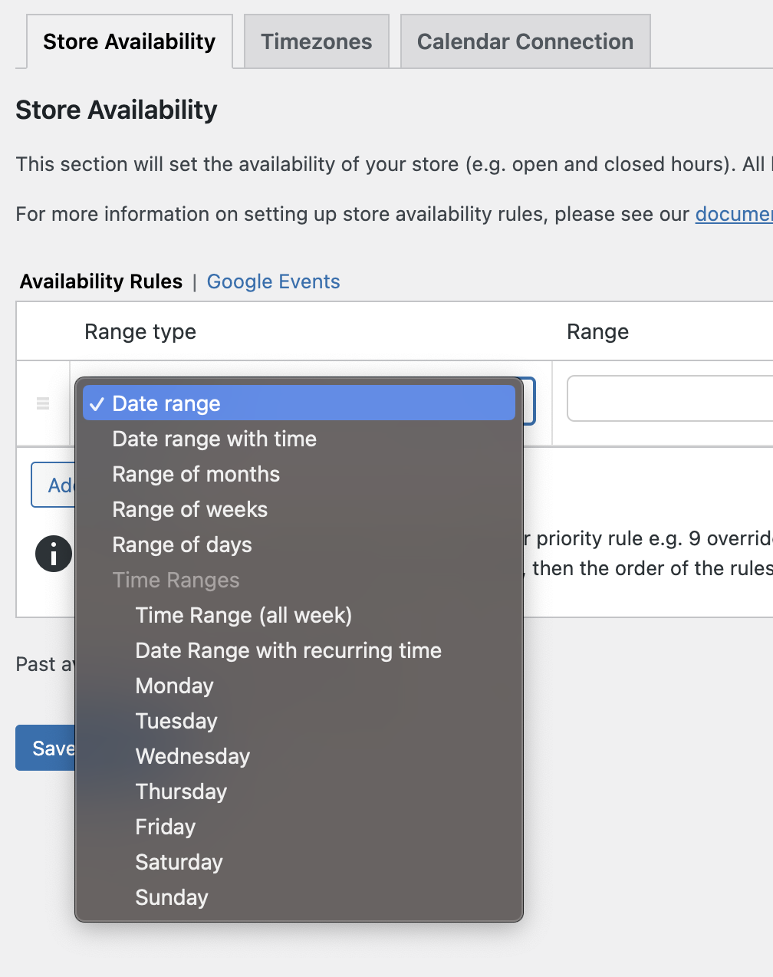Select the checked Date range option
The height and width of the screenshot is (977, 773).
[166, 403]
